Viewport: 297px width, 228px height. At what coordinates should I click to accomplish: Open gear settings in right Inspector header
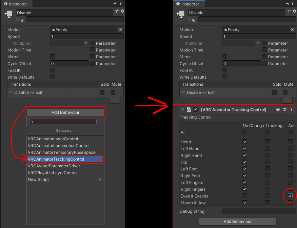pyautogui.click(x=295, y=11)
